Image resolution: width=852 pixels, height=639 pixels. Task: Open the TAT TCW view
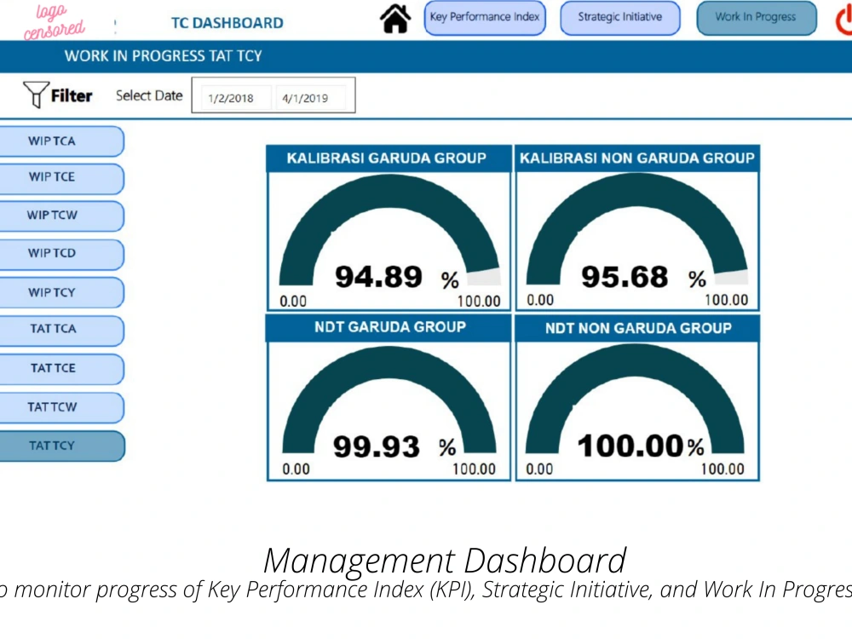pyautogui.click(x=61, y=407)
